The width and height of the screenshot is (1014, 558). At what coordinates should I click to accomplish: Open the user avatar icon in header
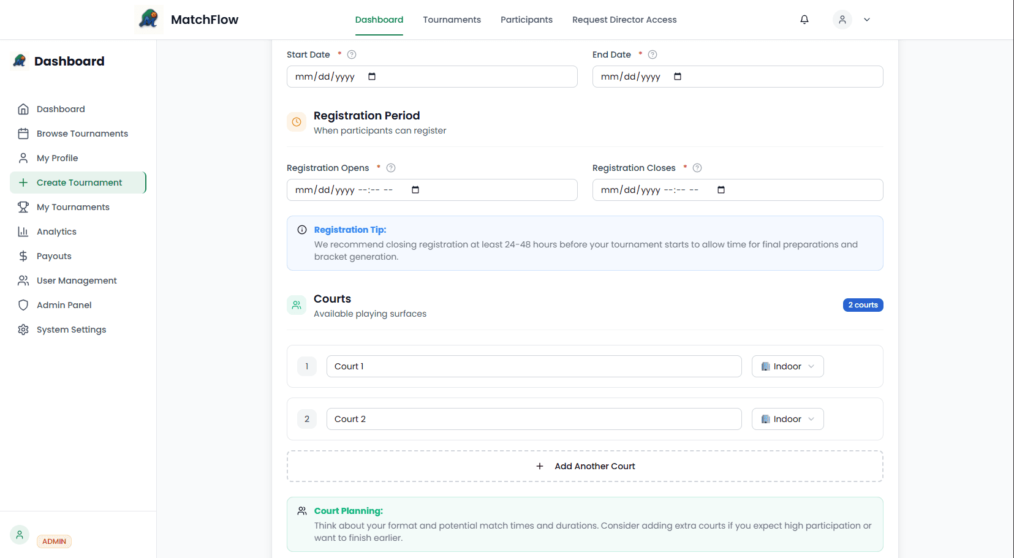tap(842, 20)
